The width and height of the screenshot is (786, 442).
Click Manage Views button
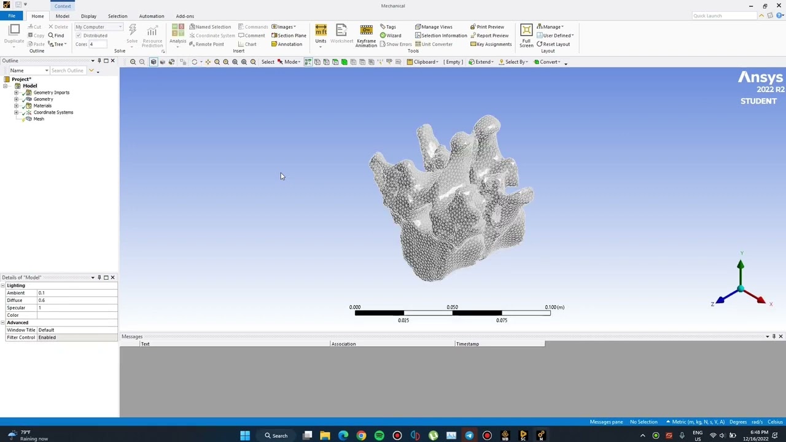(x=434, y=27)
